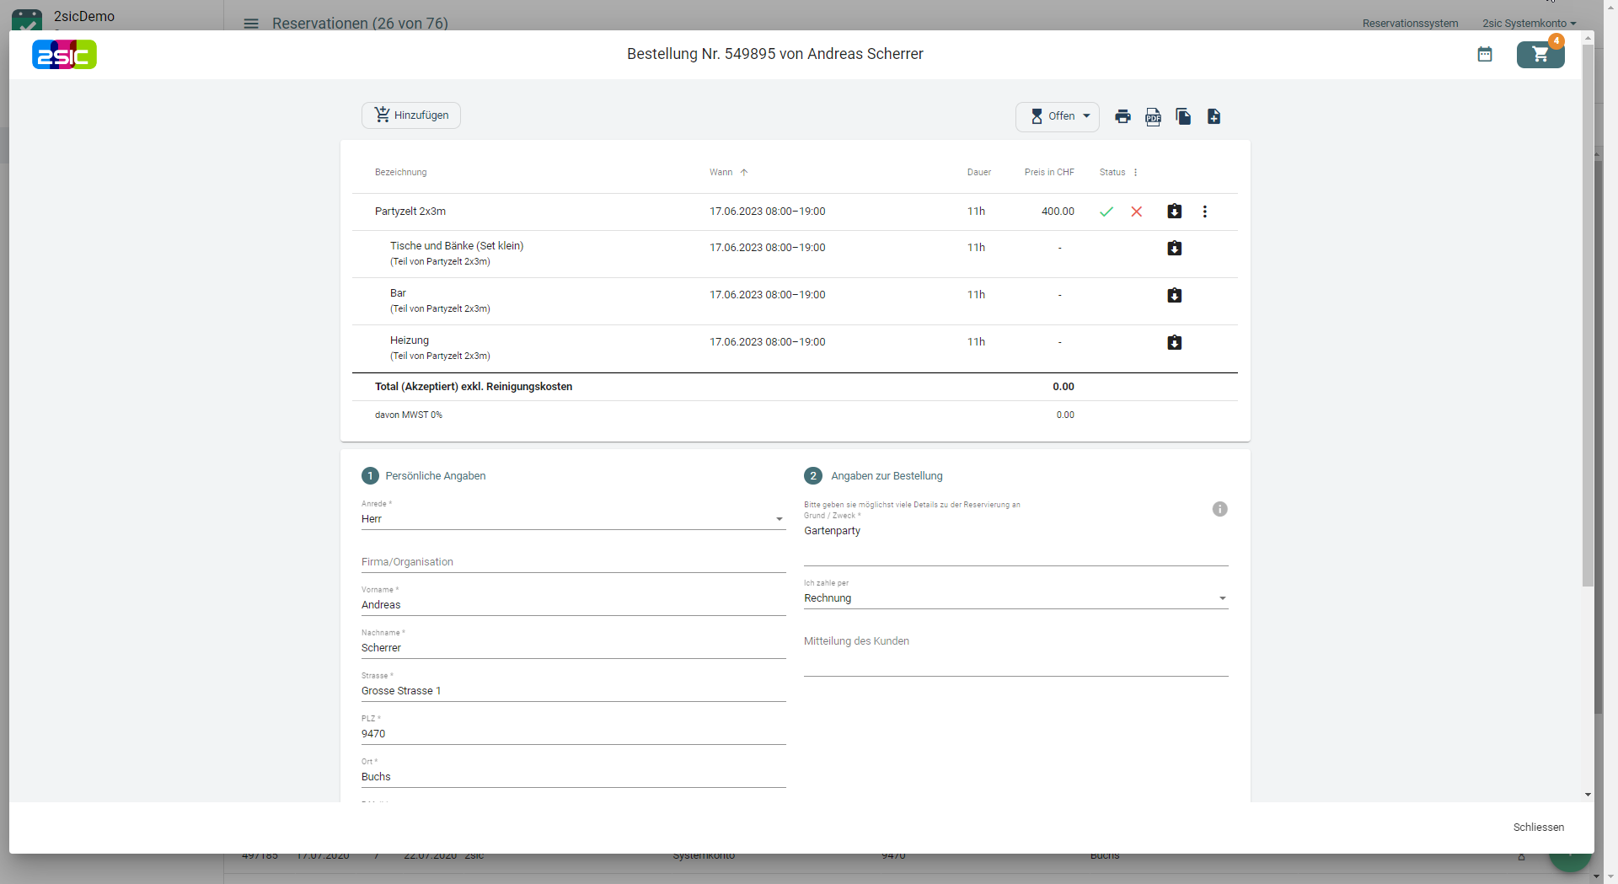Image resolution: width=1618 pixels, height=884 pixels.
Task: Open the calendar view icon
Action: click(1485, 55)
